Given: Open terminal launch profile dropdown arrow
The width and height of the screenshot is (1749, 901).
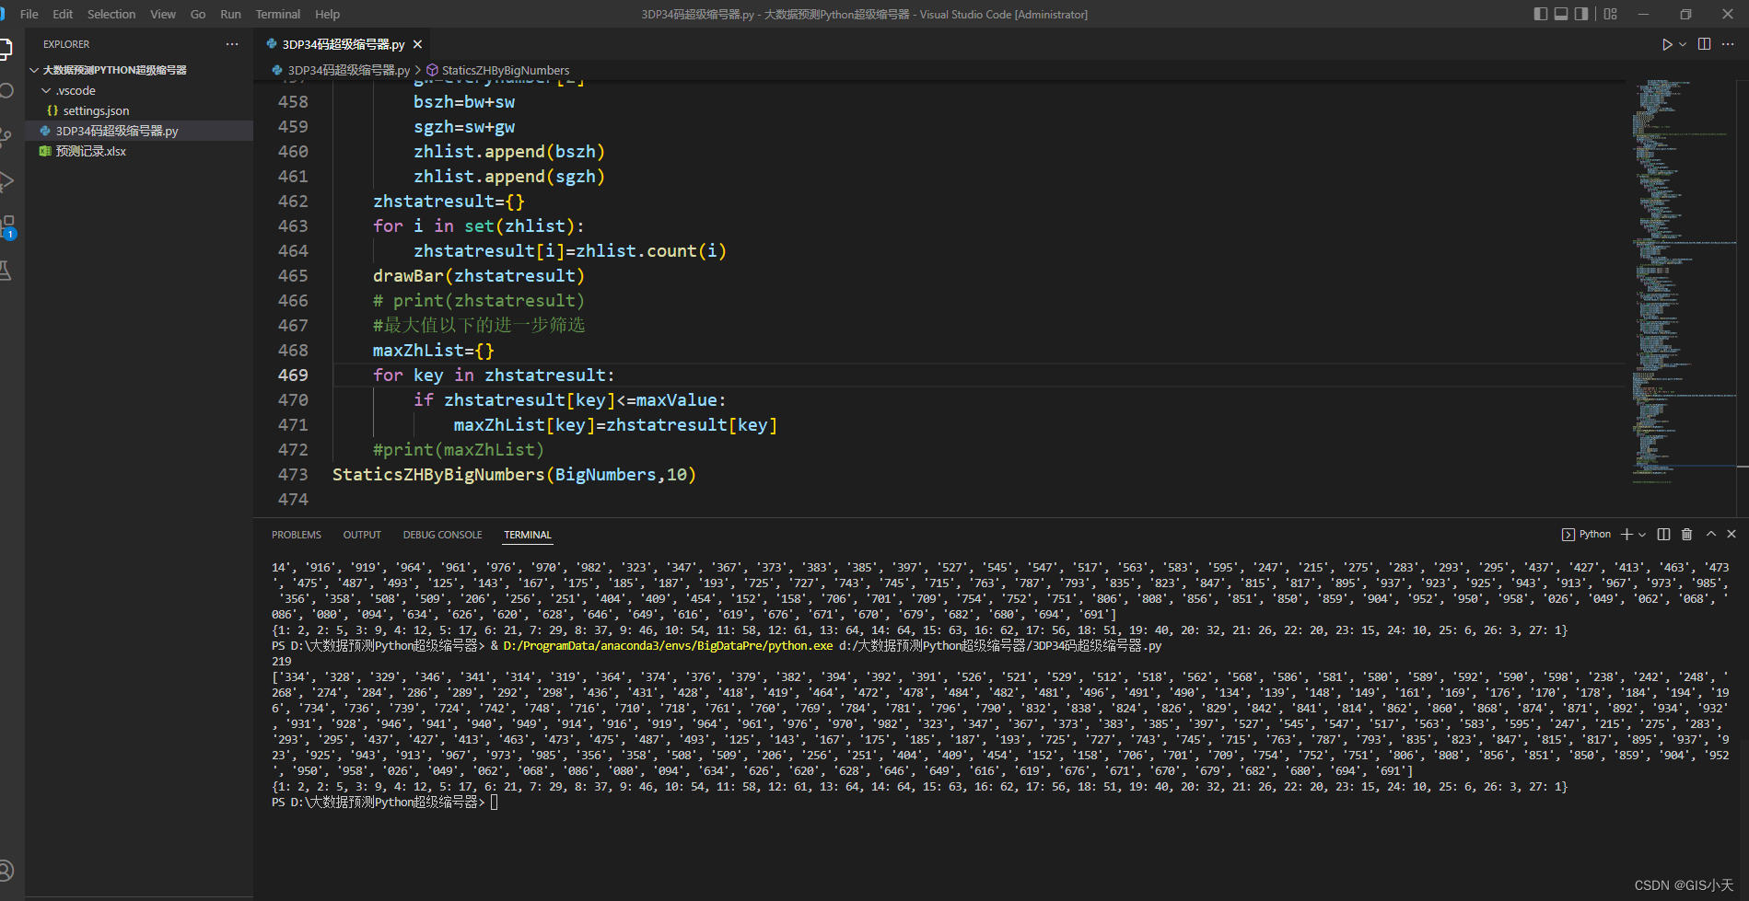Looking at the screenshot, I should [1642, 535].
